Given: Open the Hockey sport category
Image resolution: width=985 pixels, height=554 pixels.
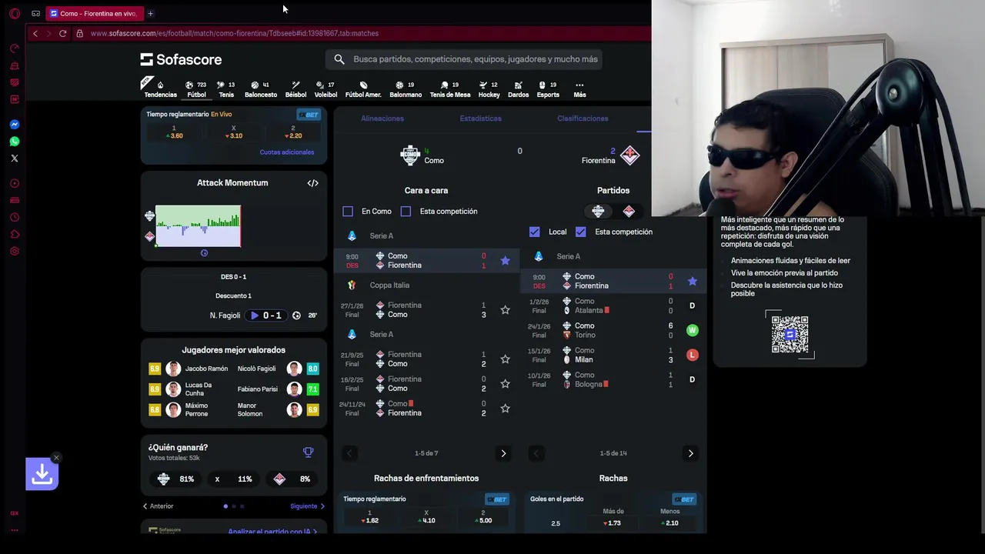Looking at the screenshot, I should (489, 89).
